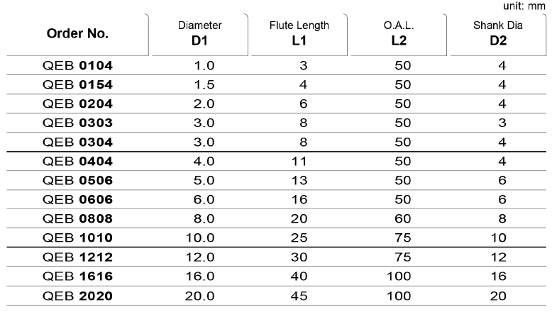Click order number QEB 0303

[77, 123]
